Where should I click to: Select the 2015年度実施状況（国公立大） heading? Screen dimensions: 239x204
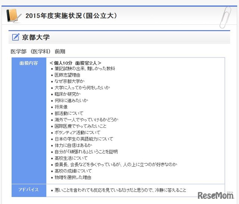(71, 16)
